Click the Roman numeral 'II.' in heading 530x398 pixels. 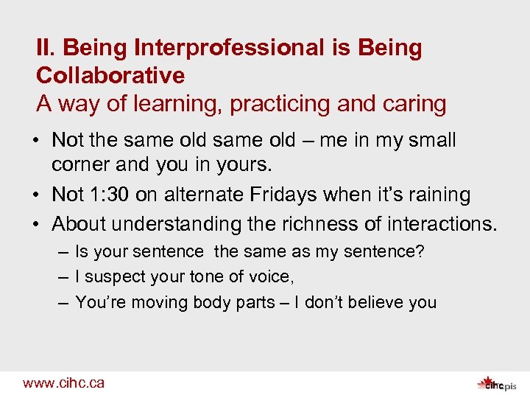(x=46, y=49)
